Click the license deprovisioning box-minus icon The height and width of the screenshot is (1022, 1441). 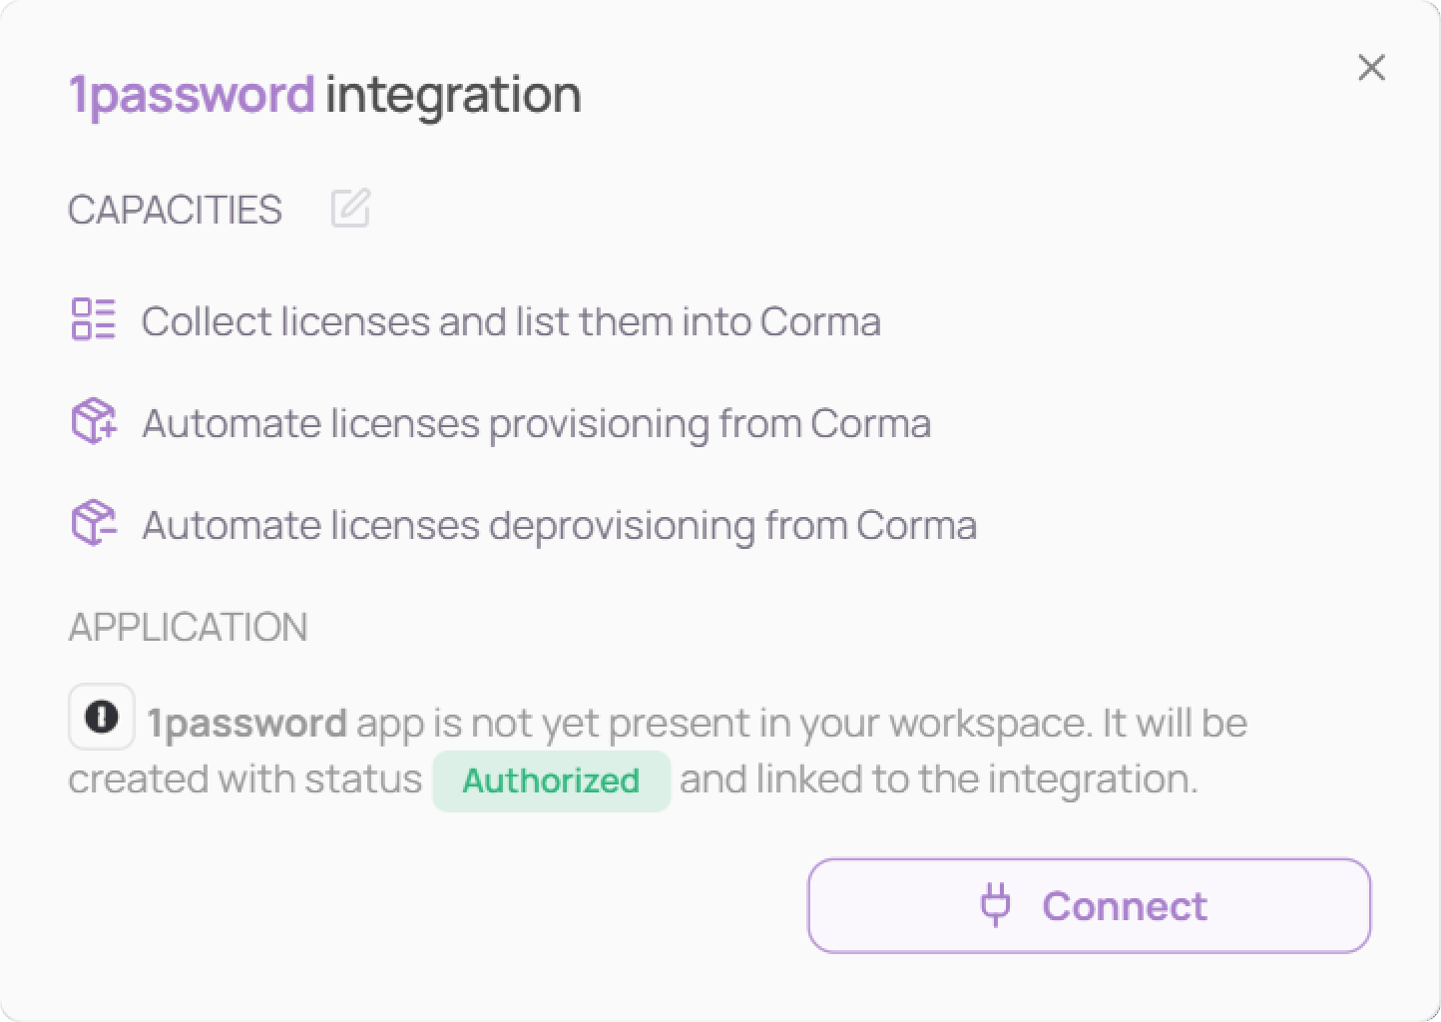(x=94, y=523)
